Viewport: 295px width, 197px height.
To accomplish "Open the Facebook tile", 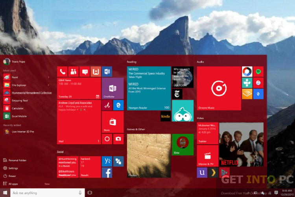I will click(x=107, y=173).
